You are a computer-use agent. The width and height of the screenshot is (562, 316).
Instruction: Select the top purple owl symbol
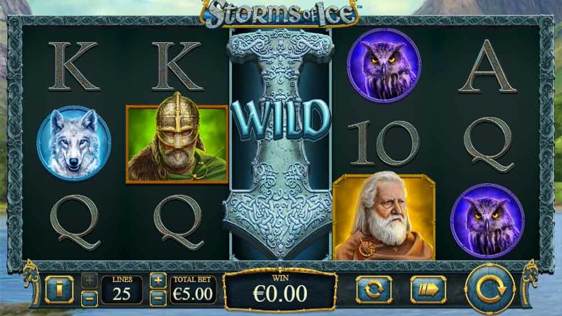(x=384, y=66)
